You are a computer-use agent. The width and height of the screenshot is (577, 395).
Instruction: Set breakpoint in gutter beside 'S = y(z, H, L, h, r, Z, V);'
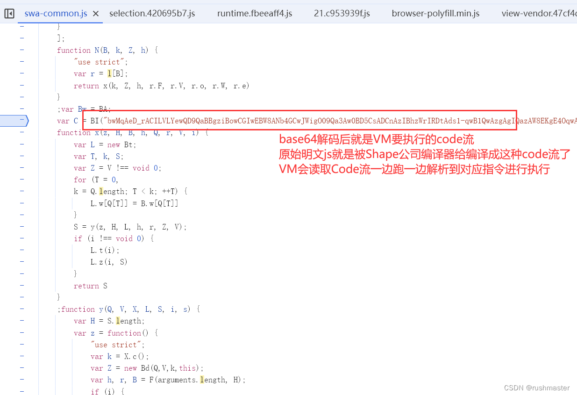click(22, 227)
